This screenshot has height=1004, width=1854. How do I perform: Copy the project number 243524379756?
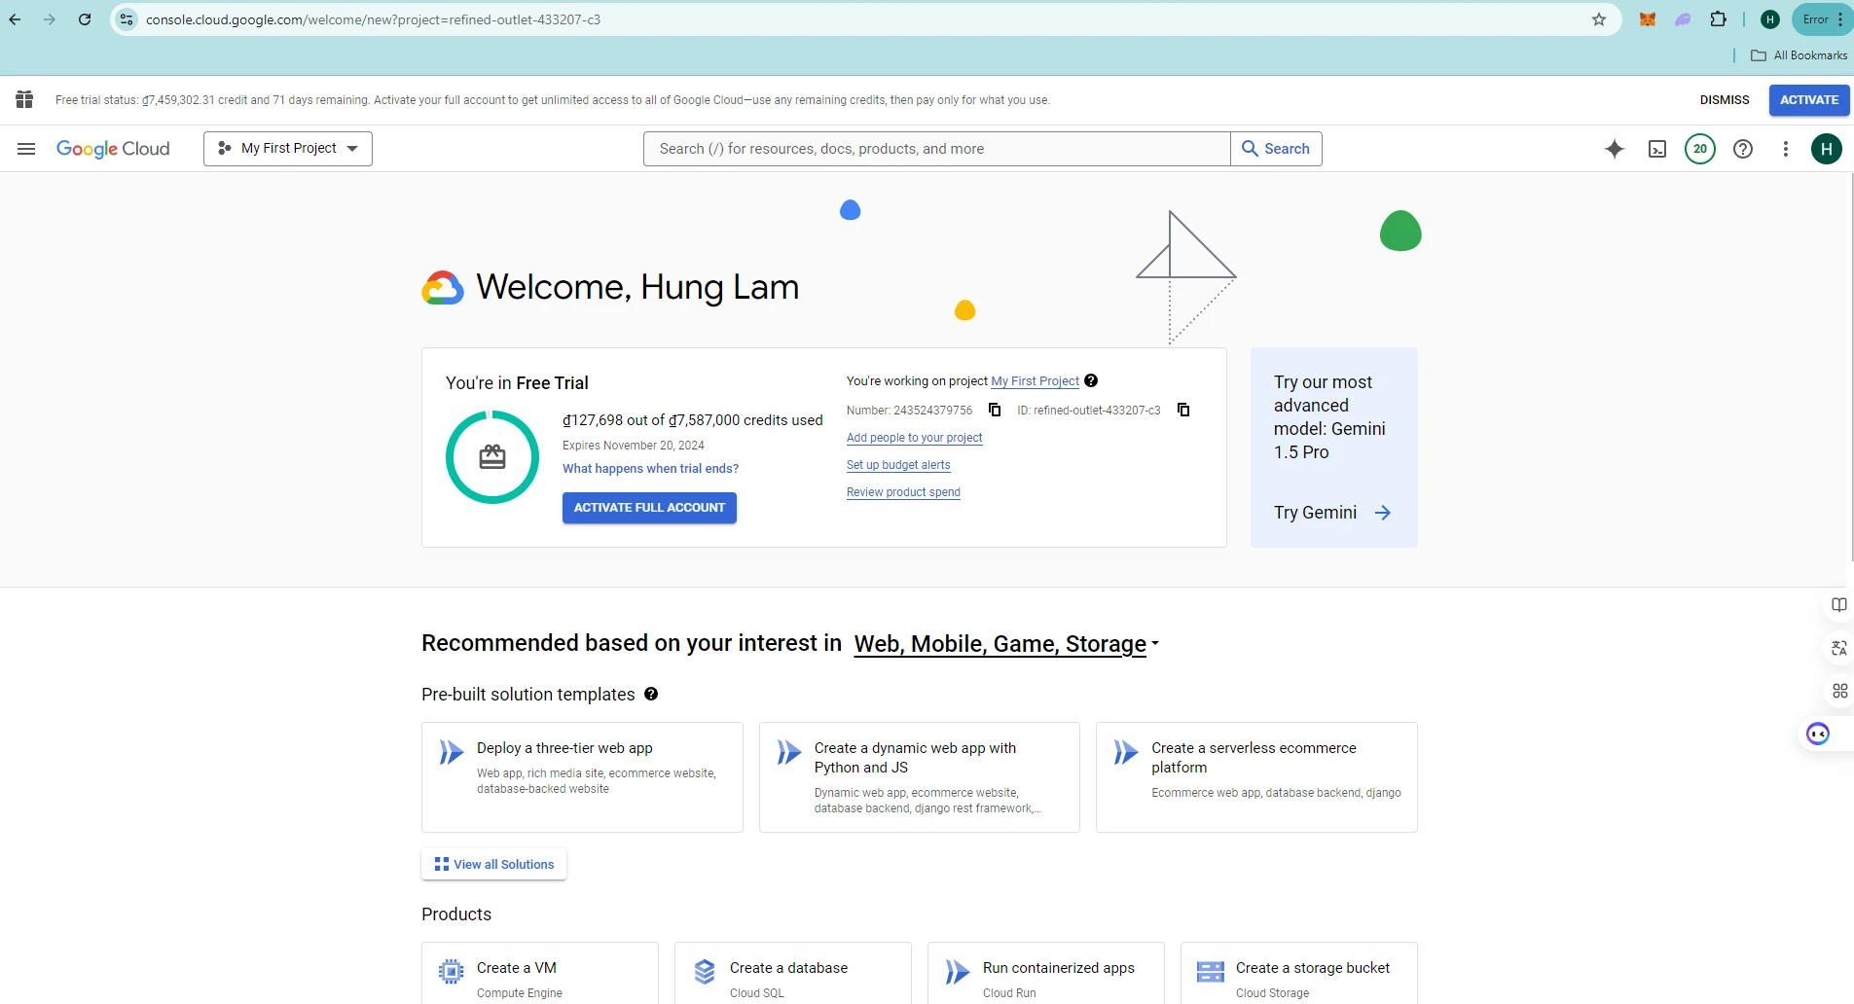[x=995, y=410]
